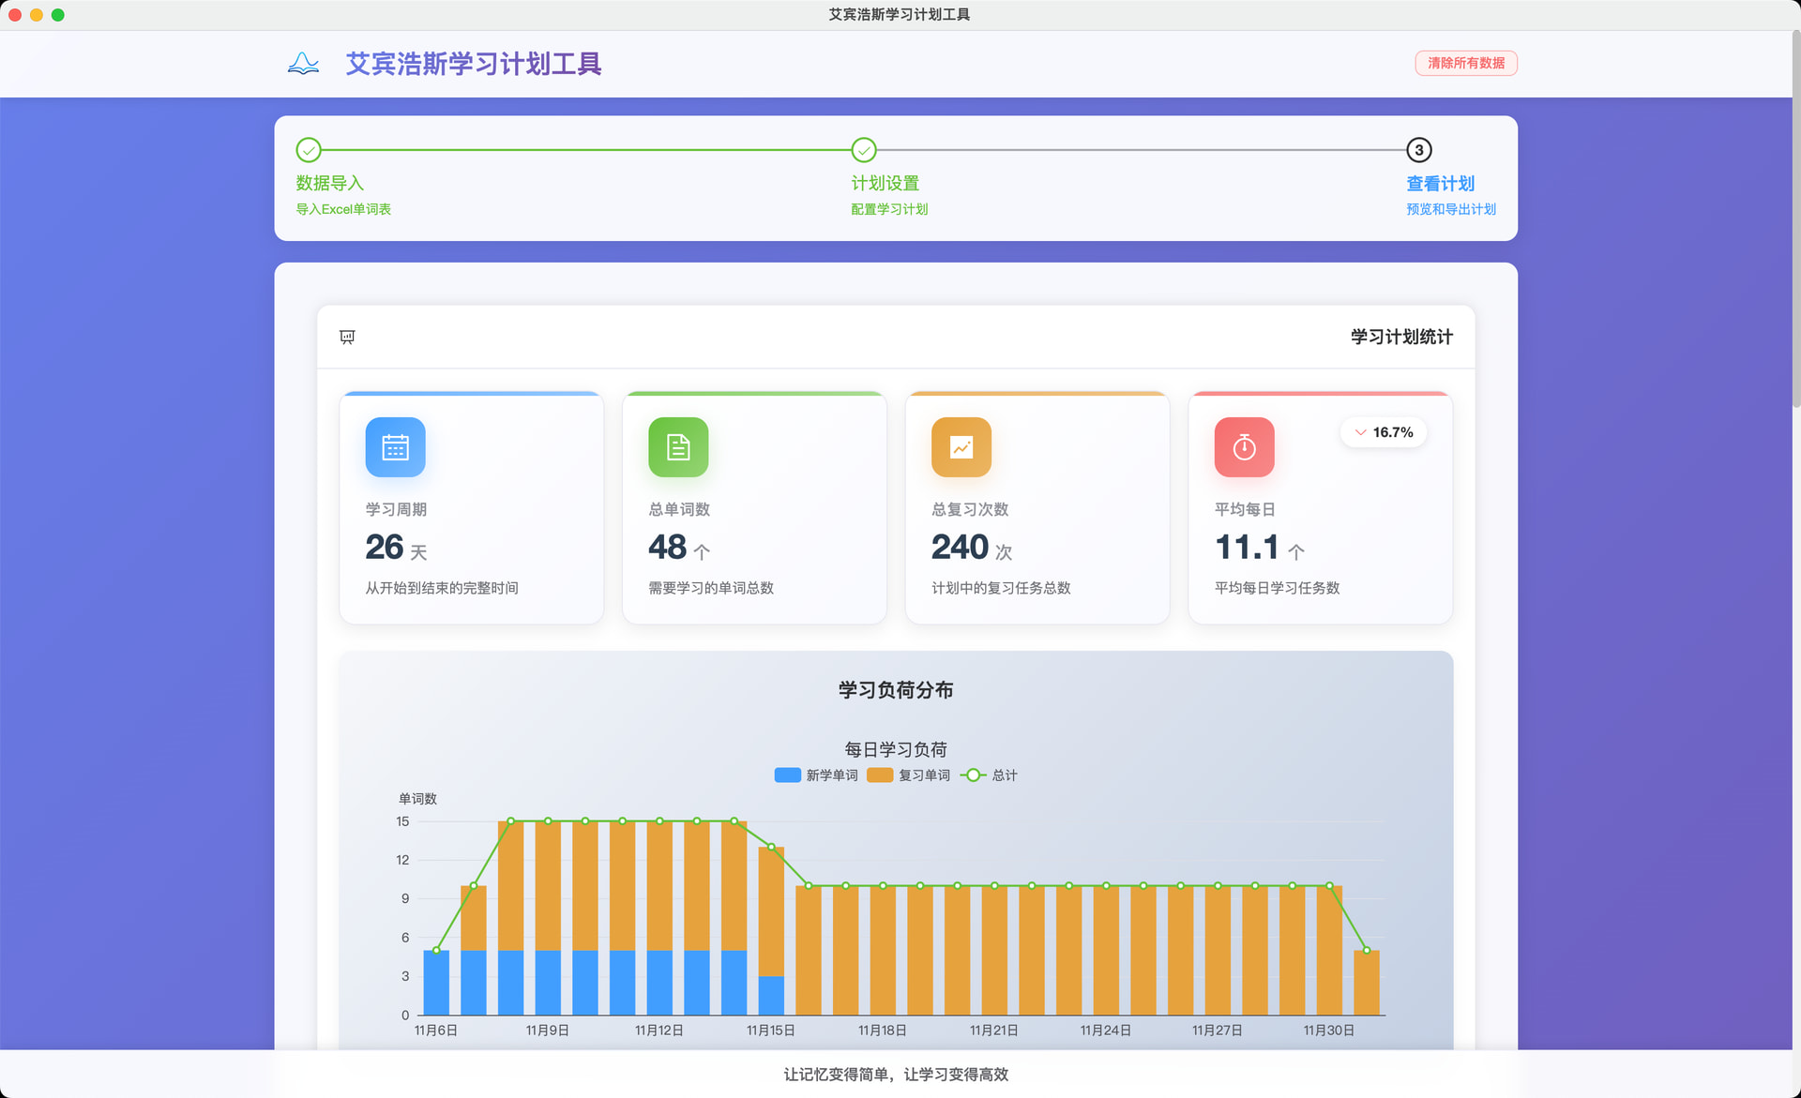This screenshot has height=1098, width=1801.
Task: Click the app logo icon in header
Action: [303, 64]
